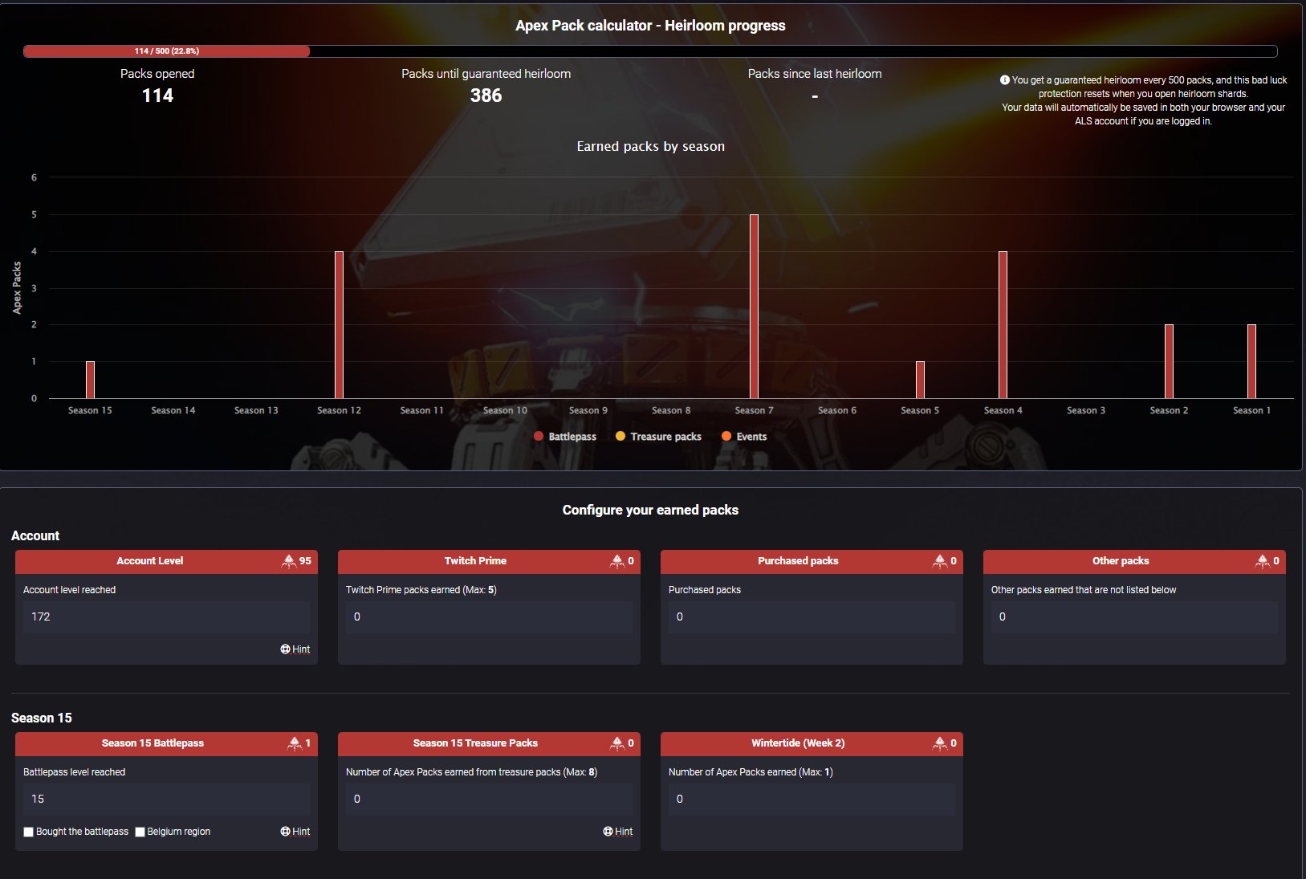
Task: Click the Season 5 bar in the chart
Action: pos(920,380)
